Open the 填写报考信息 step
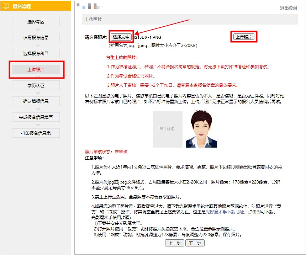This screenshot has height=255, width=306. tap(36, 37)
